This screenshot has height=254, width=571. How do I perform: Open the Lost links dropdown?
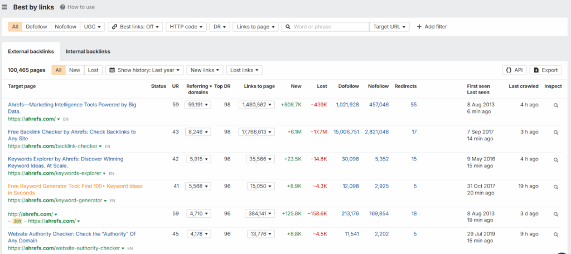pos(244,70)
